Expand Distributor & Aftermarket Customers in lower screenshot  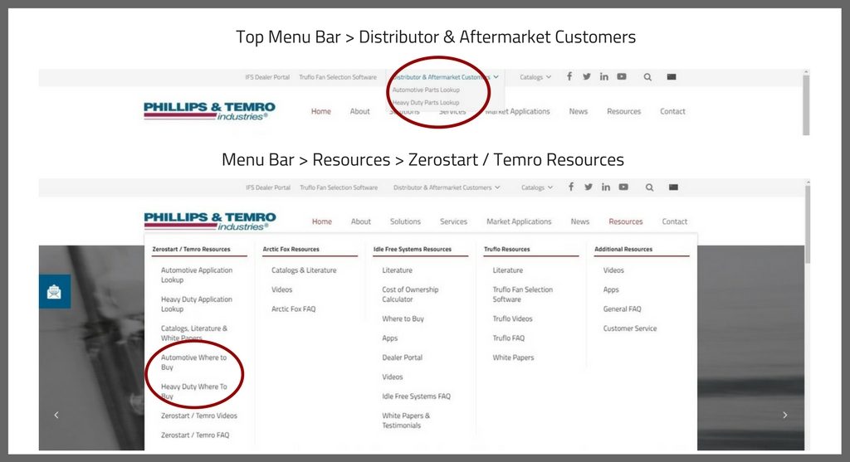coord(447,187)
